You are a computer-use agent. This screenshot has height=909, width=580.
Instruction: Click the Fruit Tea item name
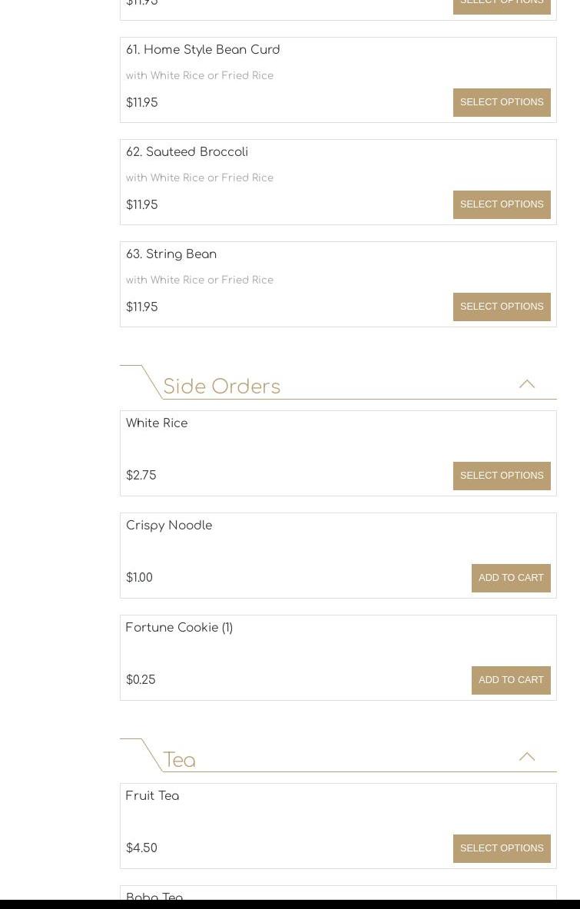tap(152, 796)
